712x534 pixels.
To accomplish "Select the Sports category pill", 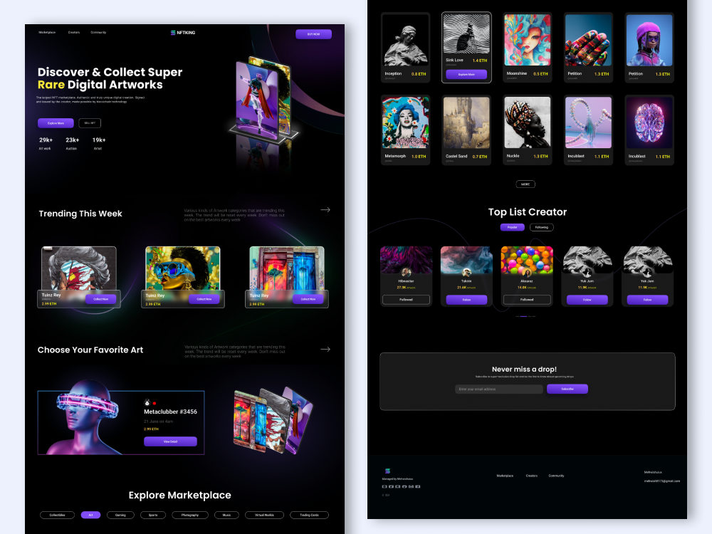I will [x=153, y=515].
